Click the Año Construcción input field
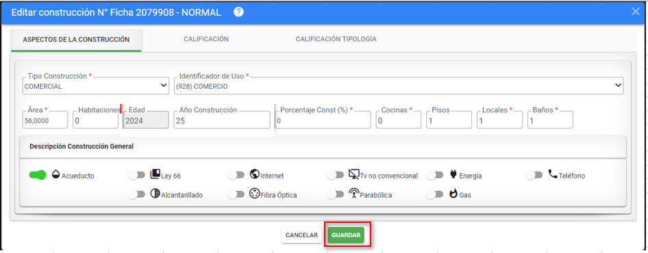Viewport: 648px width, 253px height. click(x=221, y=120)
